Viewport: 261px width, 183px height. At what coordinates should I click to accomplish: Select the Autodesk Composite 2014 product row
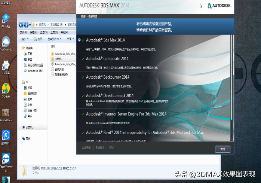coord(153,62)
